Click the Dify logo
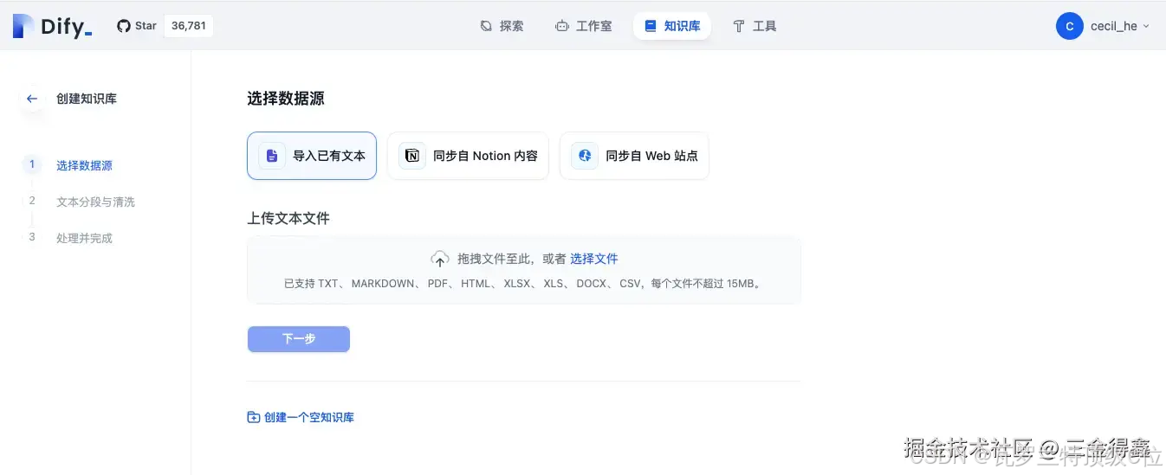 (52, 27)
